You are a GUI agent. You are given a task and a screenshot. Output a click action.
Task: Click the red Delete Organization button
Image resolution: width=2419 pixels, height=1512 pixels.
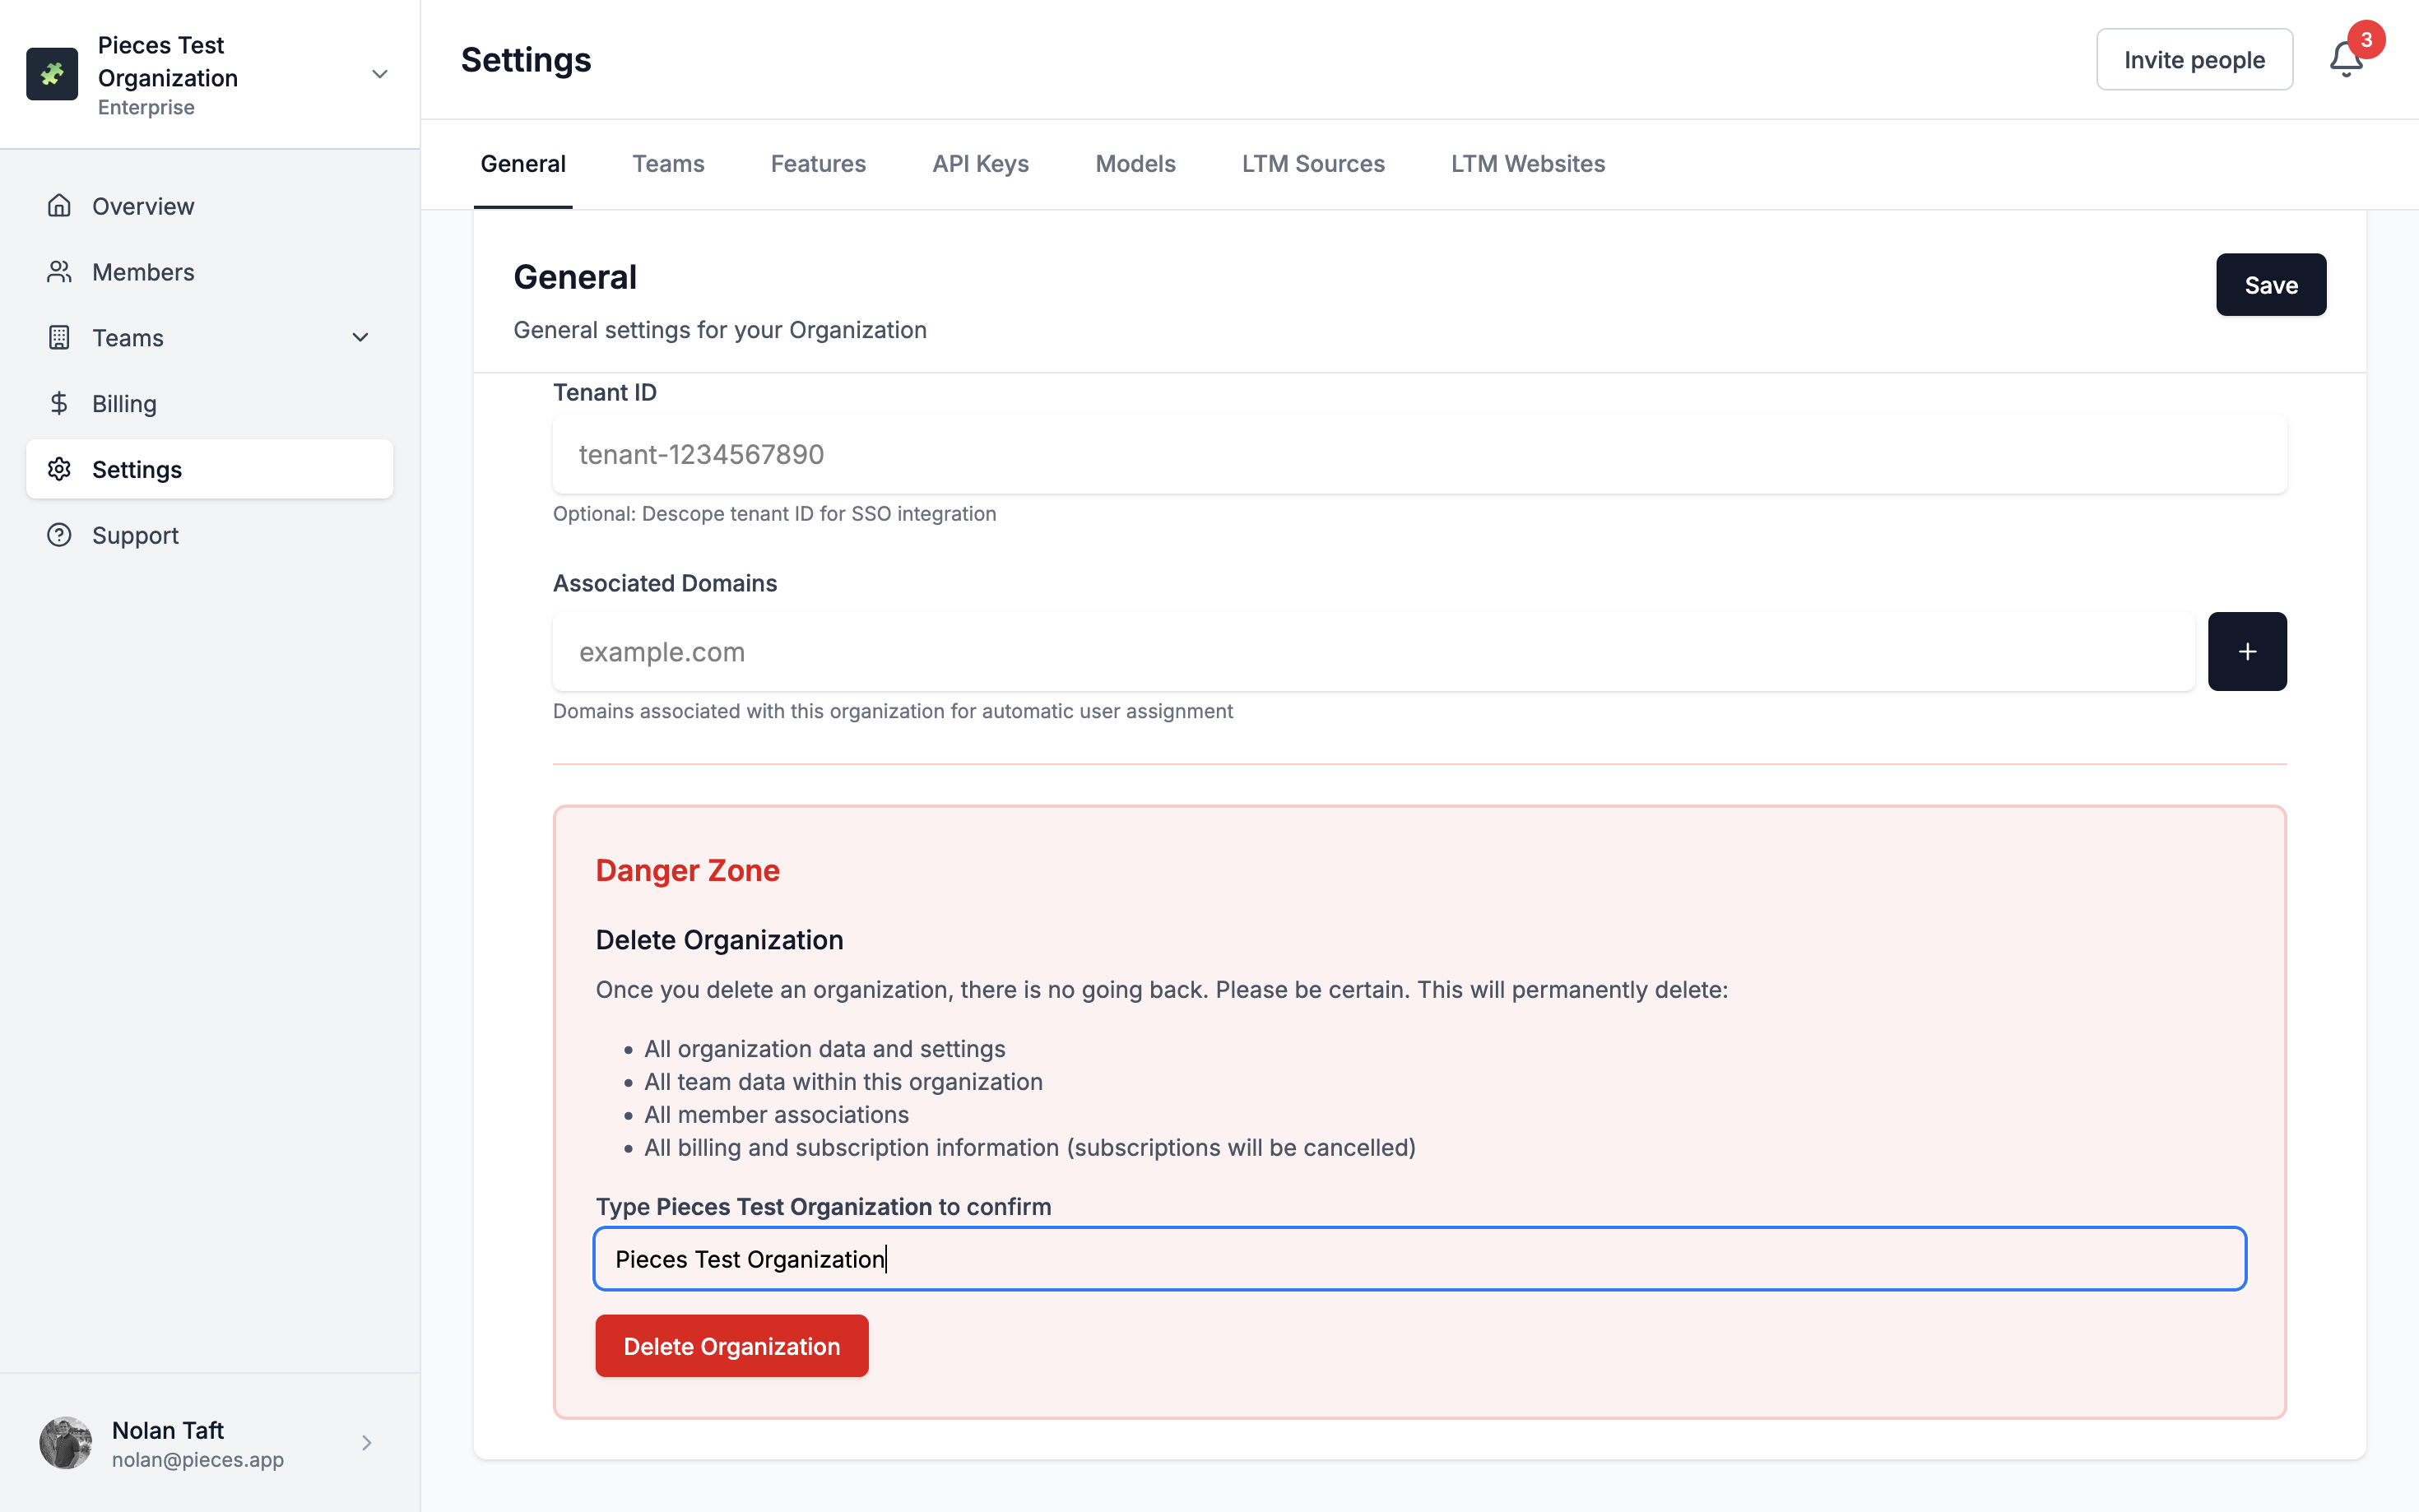point(731,1346)
